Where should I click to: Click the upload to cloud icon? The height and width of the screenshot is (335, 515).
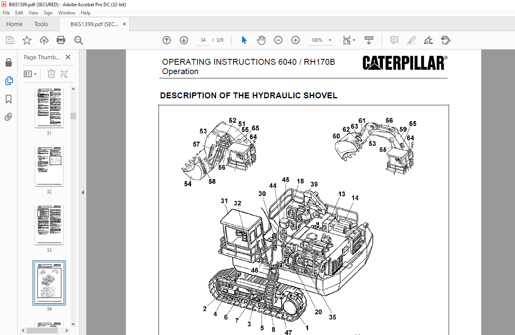[44, 40]
